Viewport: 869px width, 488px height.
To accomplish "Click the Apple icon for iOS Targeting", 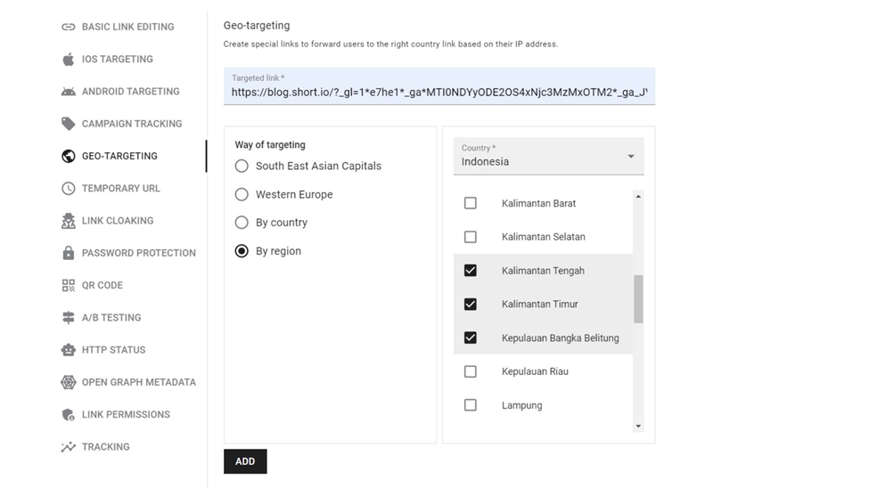I will tap(69, 60).
